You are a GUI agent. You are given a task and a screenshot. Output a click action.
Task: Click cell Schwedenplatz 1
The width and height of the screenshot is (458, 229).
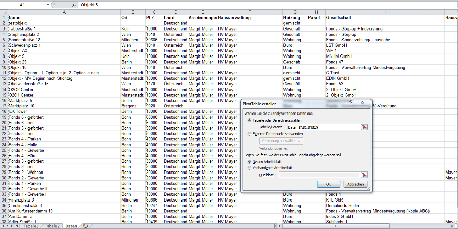[x=64, y=45]
